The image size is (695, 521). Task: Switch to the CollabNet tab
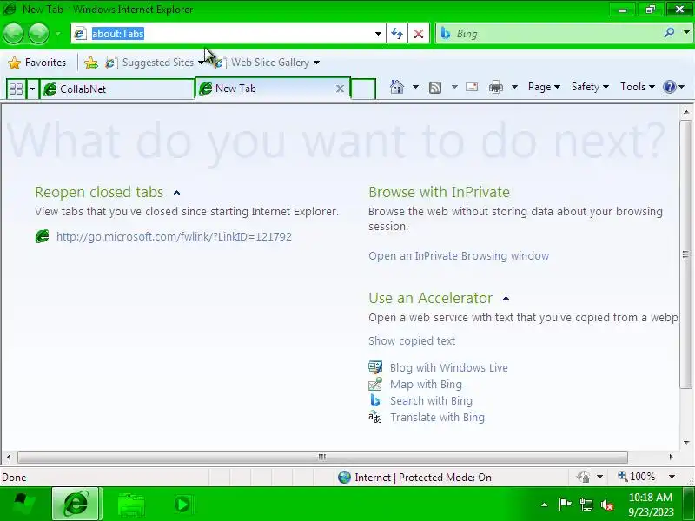(x=117, y=89)
